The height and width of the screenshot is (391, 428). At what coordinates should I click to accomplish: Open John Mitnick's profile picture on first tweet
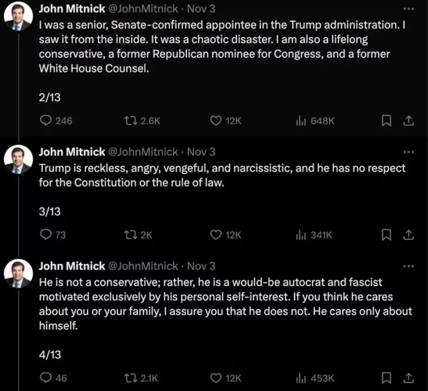tap(18, 16)
